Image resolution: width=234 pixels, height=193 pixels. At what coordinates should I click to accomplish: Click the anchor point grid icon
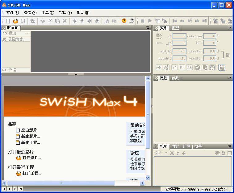pyautogui.click(x=159, y=36)
